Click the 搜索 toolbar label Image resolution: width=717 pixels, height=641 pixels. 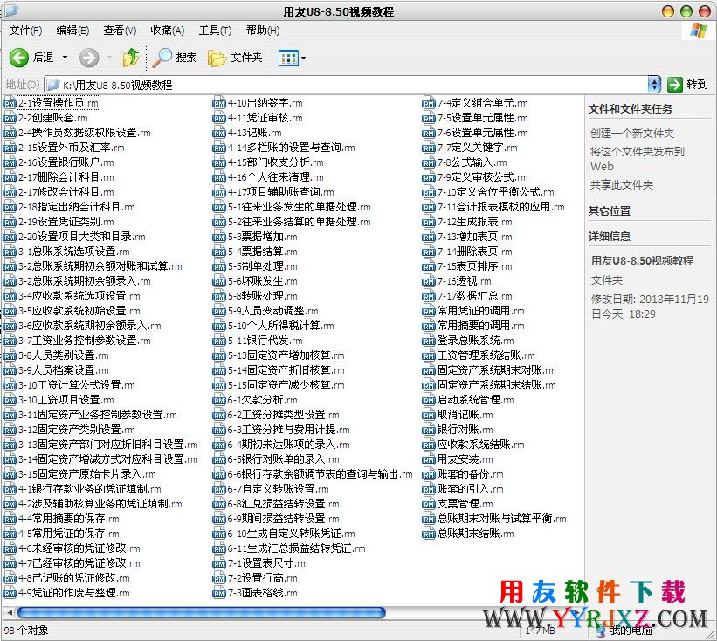186,58
